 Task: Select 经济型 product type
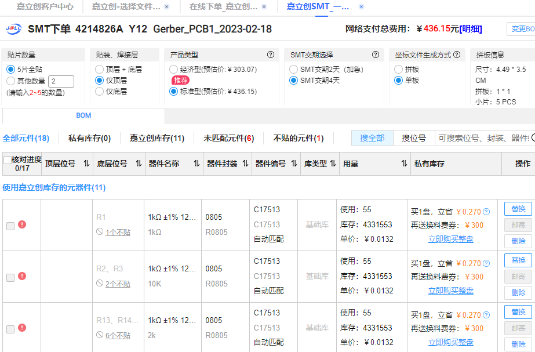click(173, 70)
